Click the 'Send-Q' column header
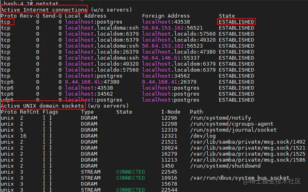The width and height of the screenshot is (308, 192). pos(52,16)
